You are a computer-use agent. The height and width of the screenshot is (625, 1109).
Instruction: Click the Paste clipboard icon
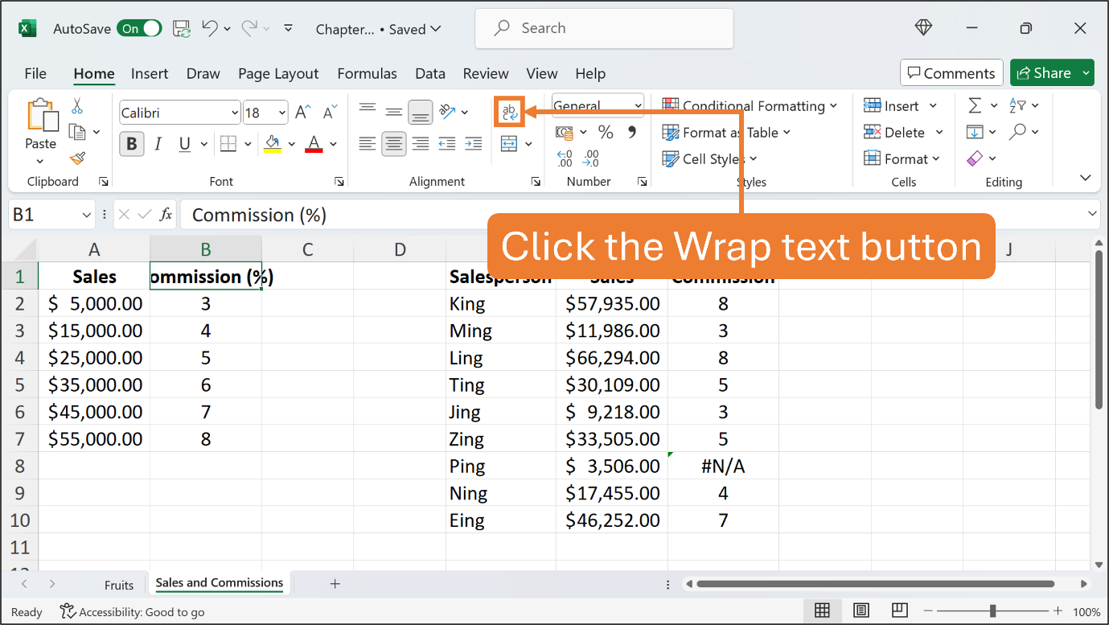point(41,115)
